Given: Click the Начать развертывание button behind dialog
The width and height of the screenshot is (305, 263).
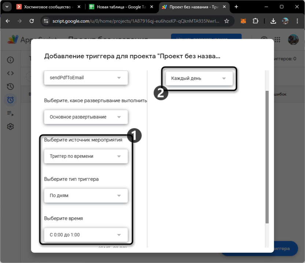Looking at the screenshot, I should pyautogui.click(x=206, y=36).
